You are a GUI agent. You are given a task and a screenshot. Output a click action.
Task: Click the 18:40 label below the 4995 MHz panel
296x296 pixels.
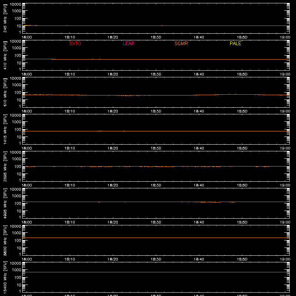pyautogui.click(x=199, y=222)
